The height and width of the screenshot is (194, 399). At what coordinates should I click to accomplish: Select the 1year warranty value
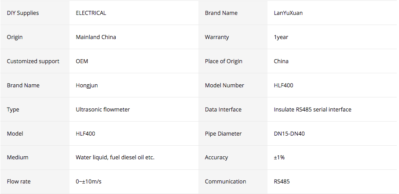coord(281,37)
